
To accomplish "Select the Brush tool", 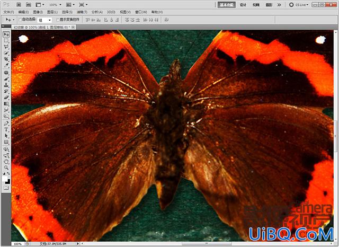I will [x=6, y=79].
